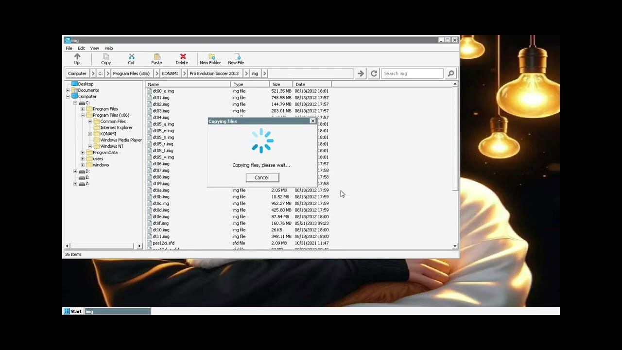Click the search magnifier icon
Viewport: 622px width, 350px height.
(x=451, y=73)
